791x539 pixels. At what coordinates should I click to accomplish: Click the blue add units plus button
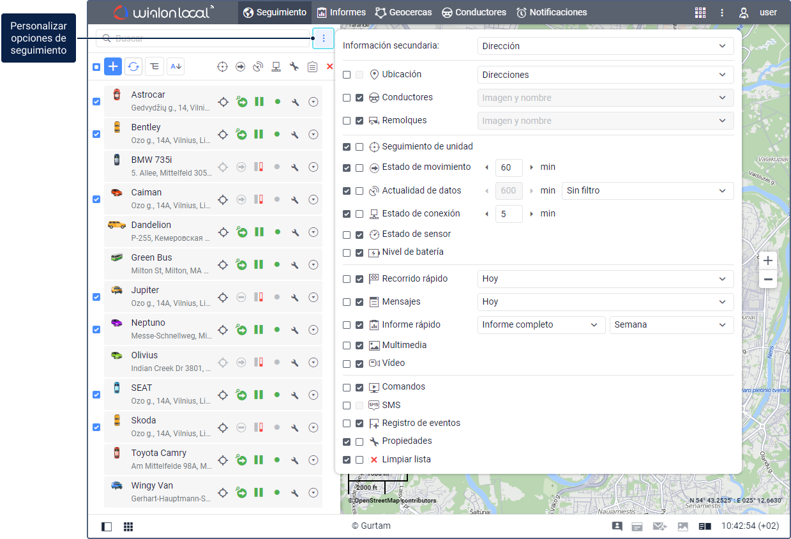pos(113,66)
